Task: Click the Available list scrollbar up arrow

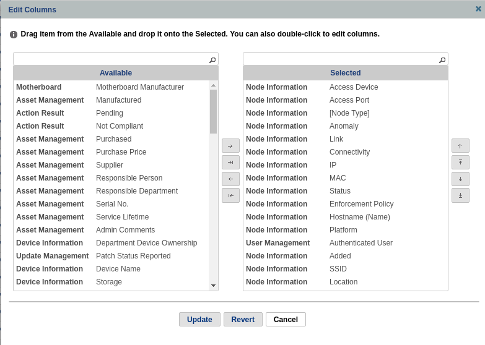Action: coord(213,85)
